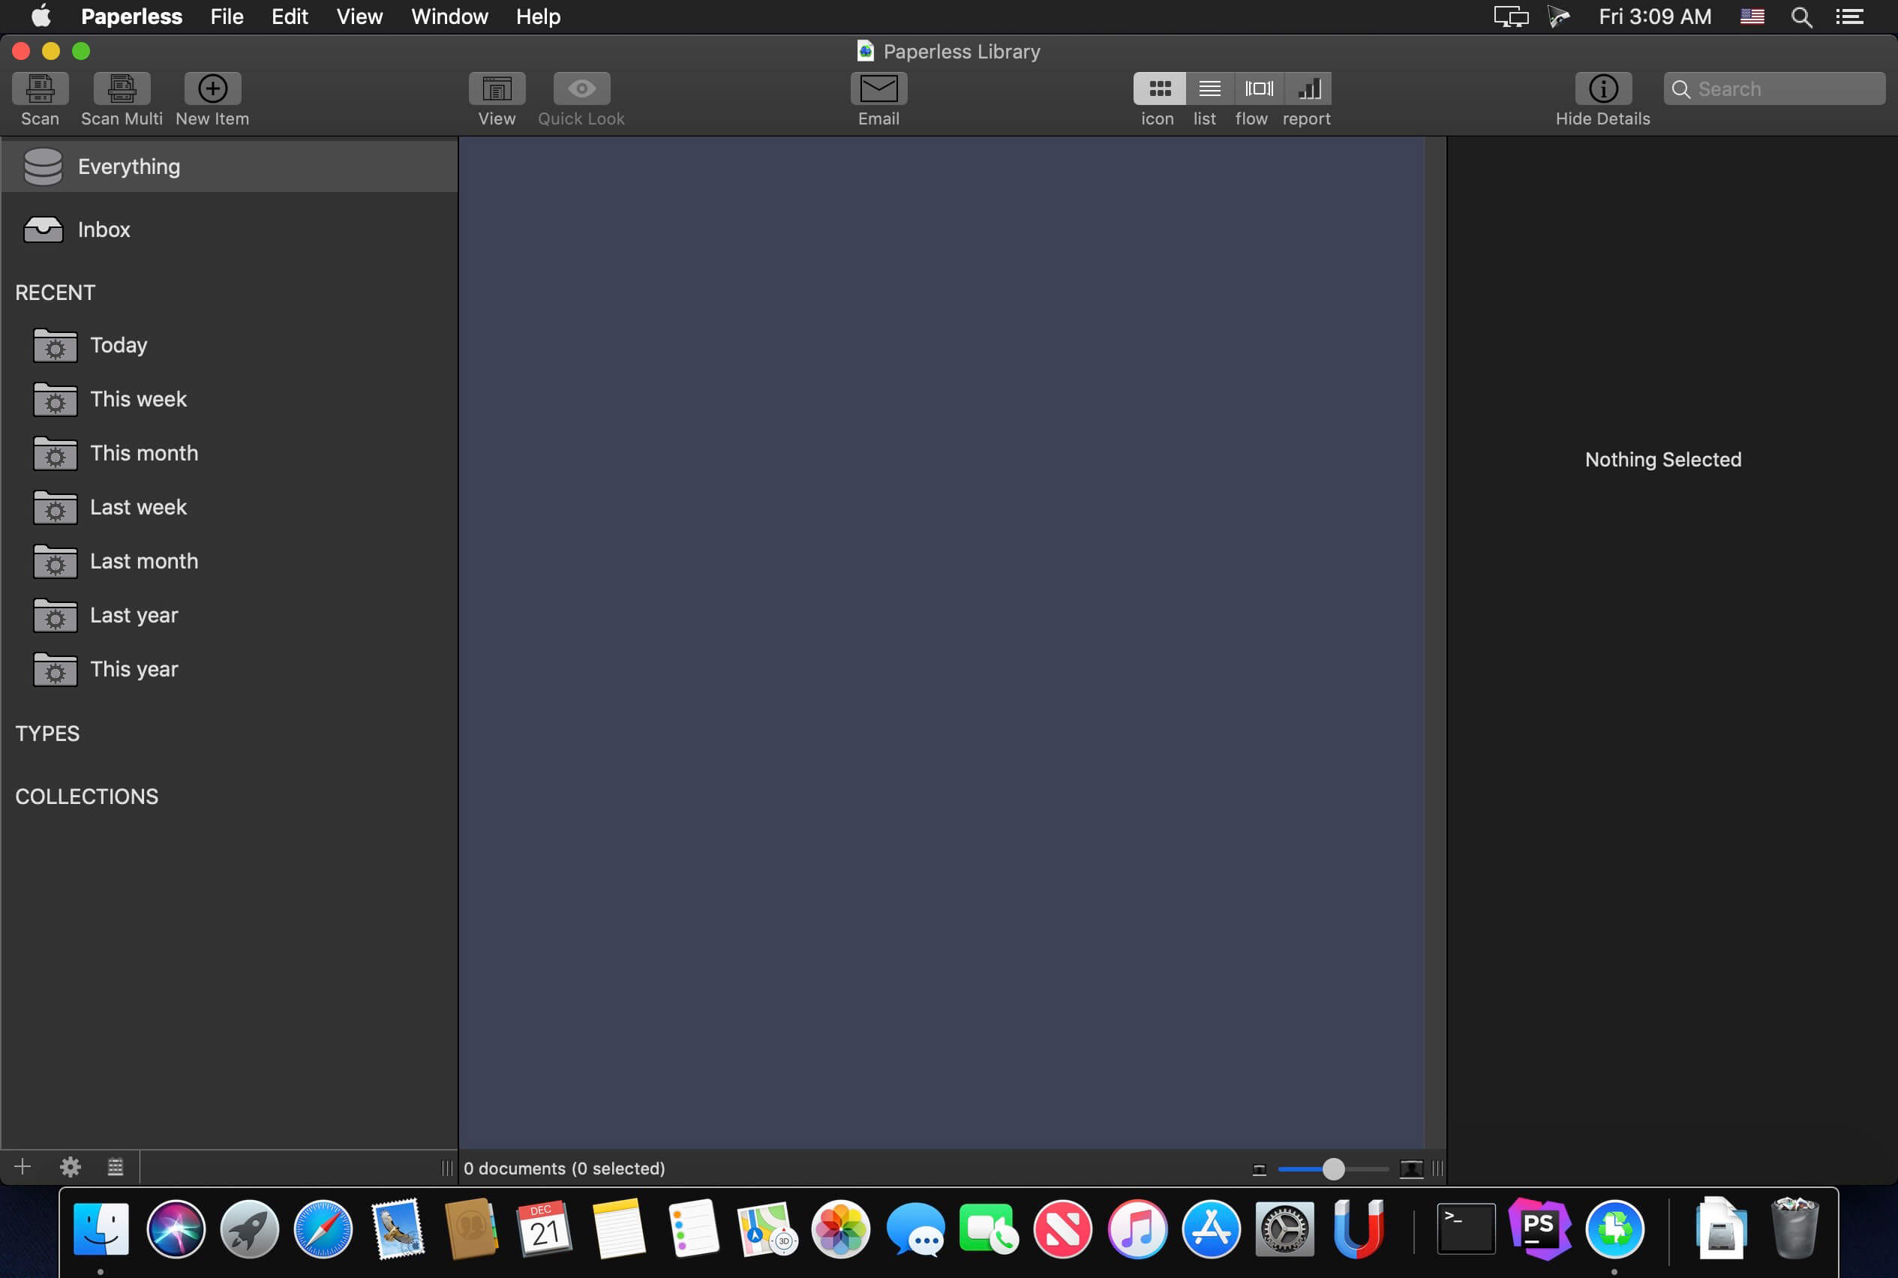Start a Scan Multi job
This screenshot has width=1898, height=1278.
(x=122, y=88)
